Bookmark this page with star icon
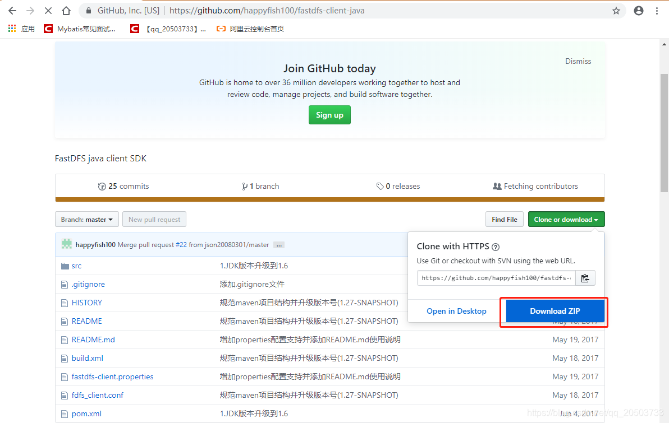Screen dimensions: 669x423 616,11
